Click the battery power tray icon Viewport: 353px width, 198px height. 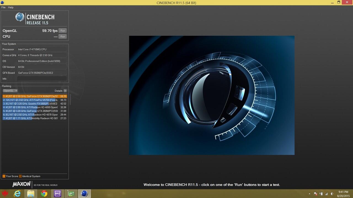point(321,194)
